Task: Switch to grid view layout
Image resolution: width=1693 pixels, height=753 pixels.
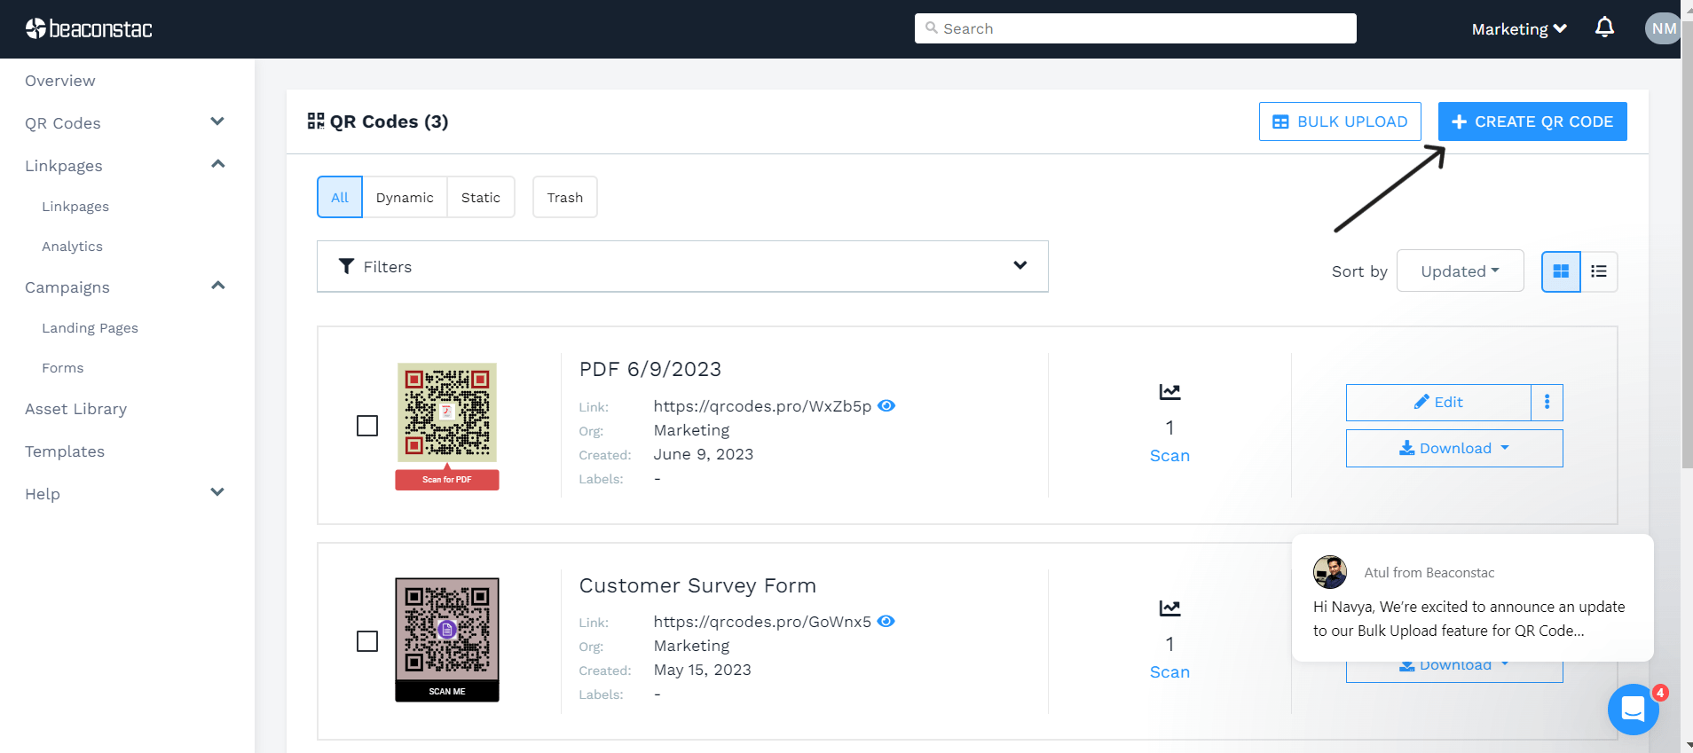Action: [1561, 271]
